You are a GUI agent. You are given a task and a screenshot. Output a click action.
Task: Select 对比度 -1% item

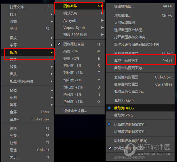tap(80, 66)
